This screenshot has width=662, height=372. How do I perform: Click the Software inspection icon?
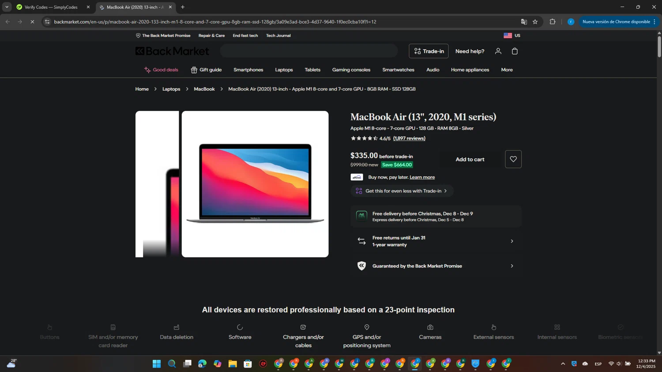(240, 327)
